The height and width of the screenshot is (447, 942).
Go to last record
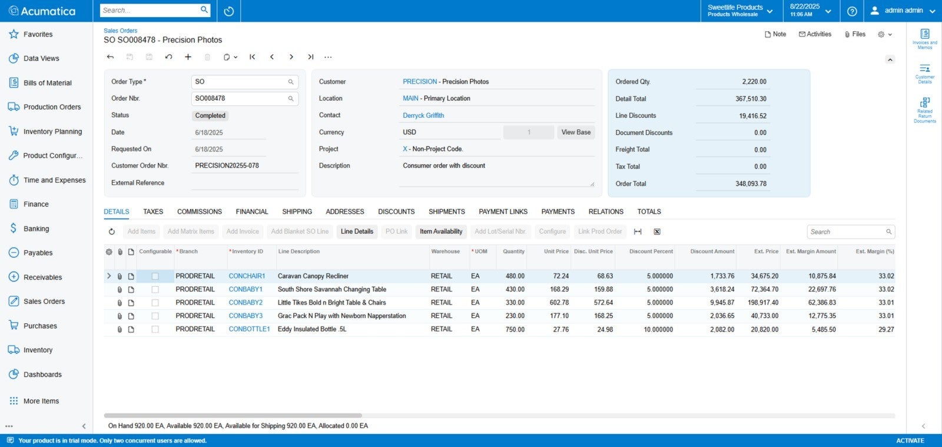tap(310, 57)
